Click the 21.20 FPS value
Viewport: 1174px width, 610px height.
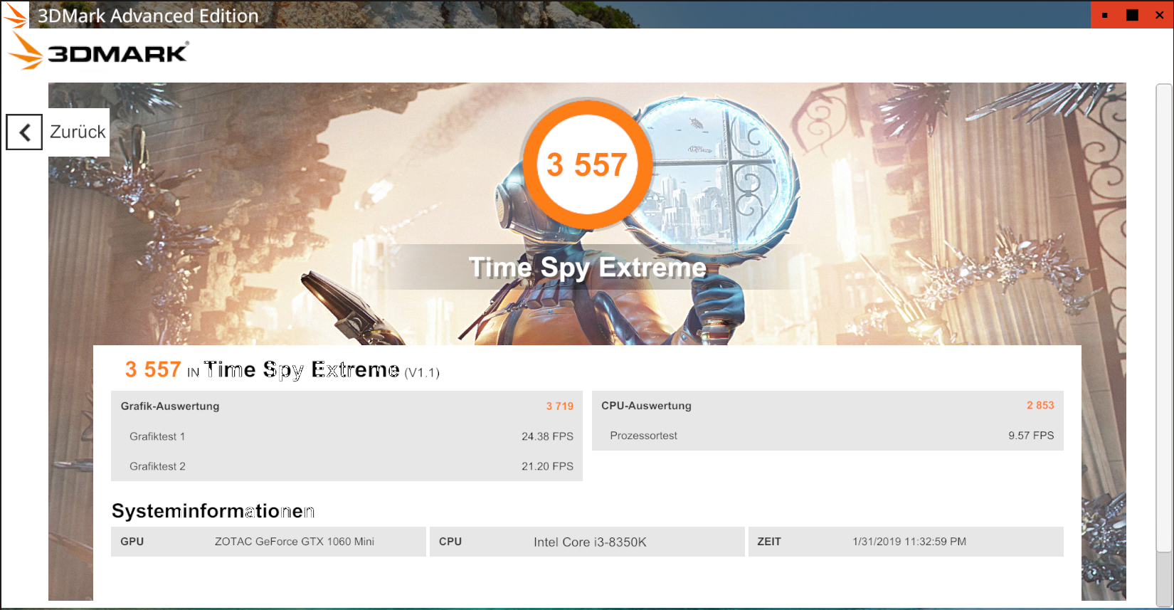point(547,466)
